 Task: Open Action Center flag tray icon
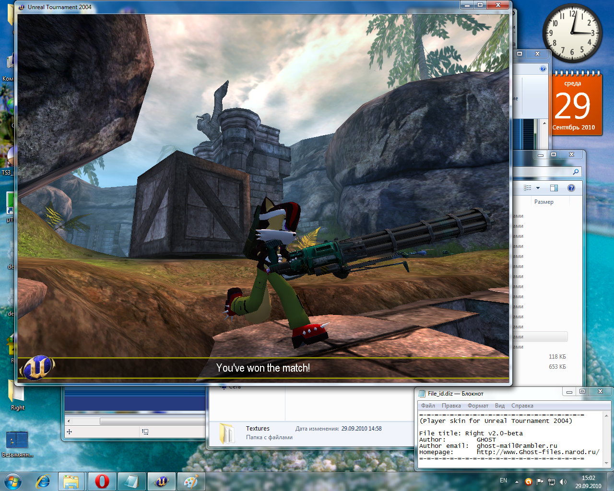(540, 481)
